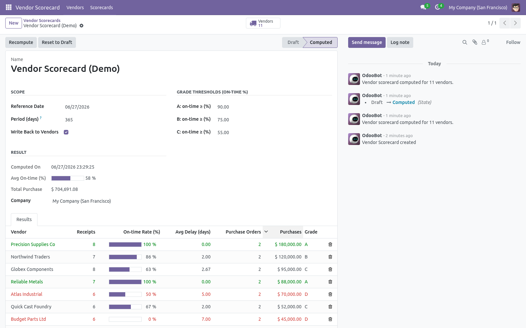Click the Avg On-time progress bar
The height and width of the screenshot is (328, 526).
(68, 178)
